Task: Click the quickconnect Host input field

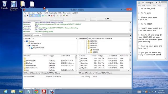Action: (34, 19)
